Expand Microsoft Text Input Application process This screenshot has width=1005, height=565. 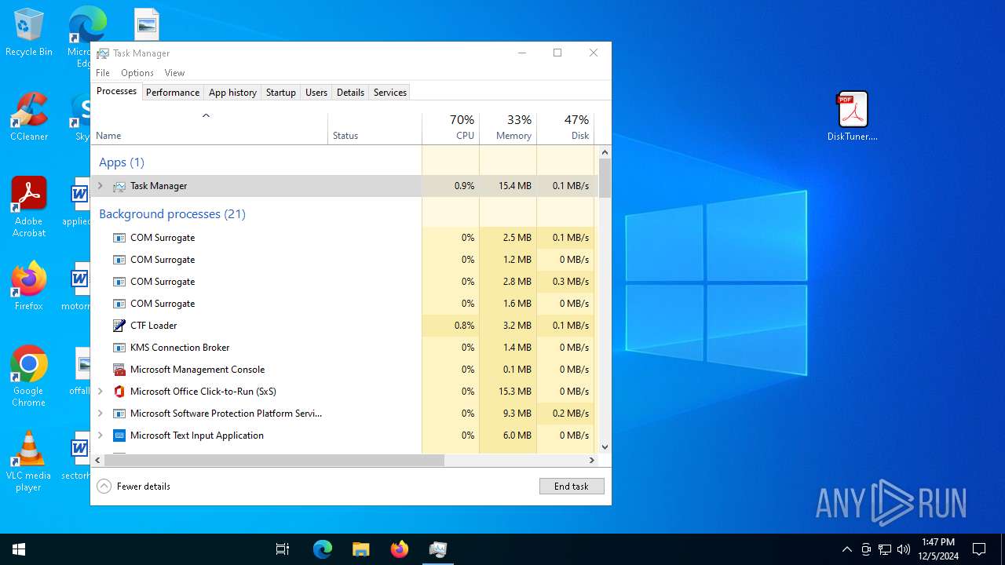point(100,436)
